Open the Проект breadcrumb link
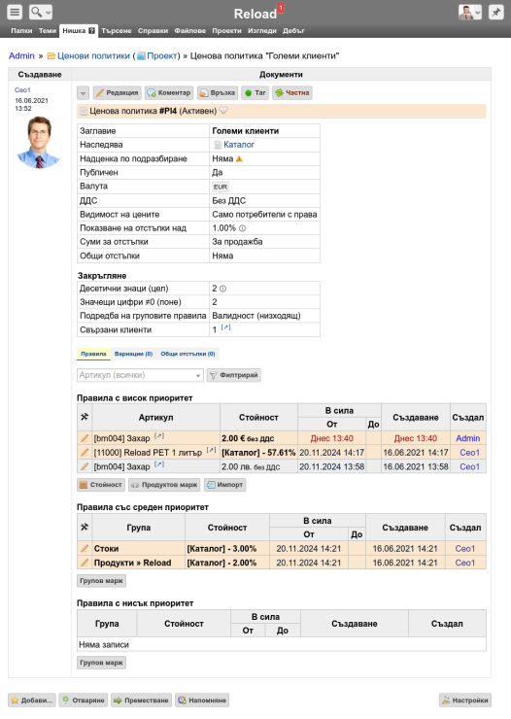Viewport: 511px width, 719px height. 162,56
